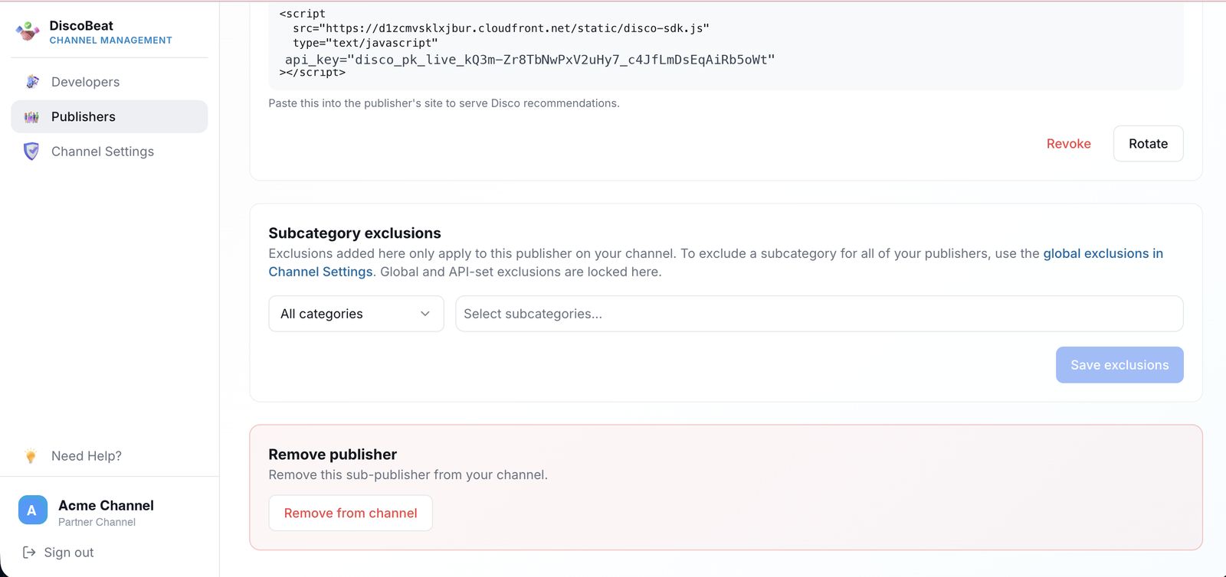The width and height of the screenshot is (1226, 577).
Task: Click the type="text/javascript" line
Action: coord(366,44)
